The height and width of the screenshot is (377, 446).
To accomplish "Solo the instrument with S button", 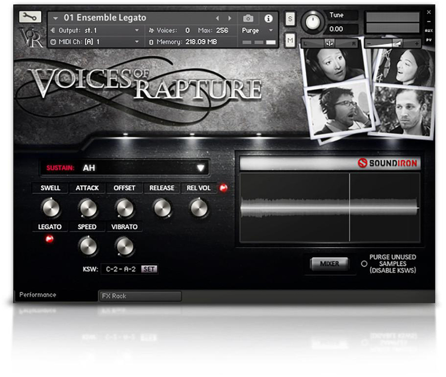I will click(290, 19).
